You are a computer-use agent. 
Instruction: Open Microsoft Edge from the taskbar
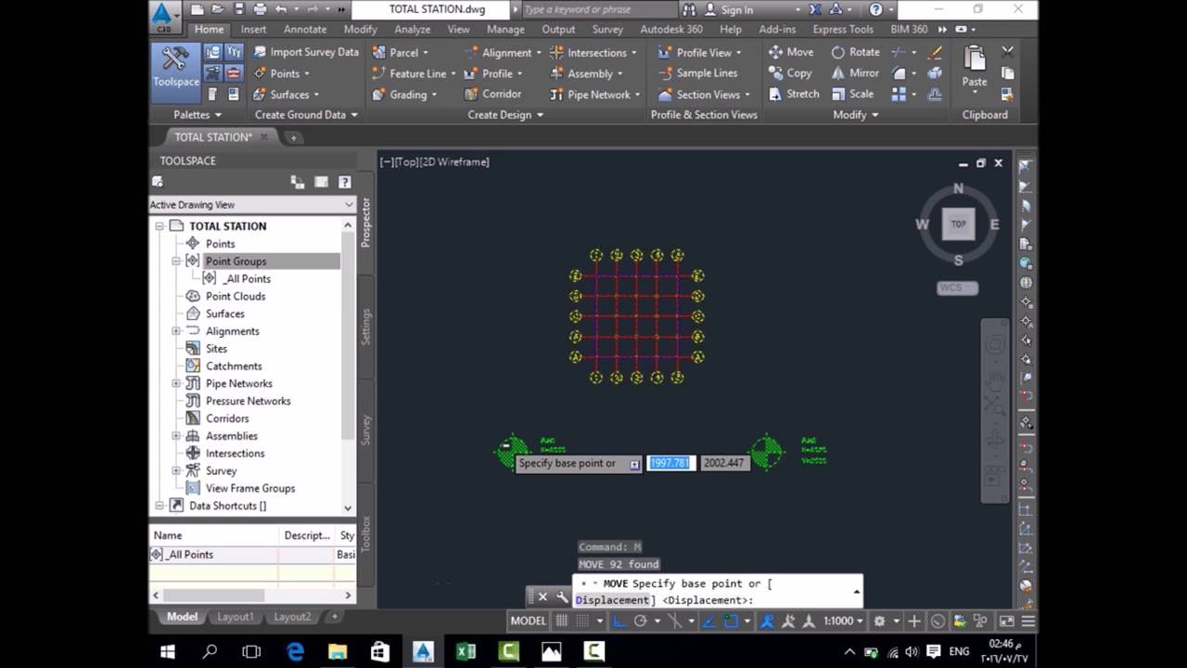coord(295,652)
